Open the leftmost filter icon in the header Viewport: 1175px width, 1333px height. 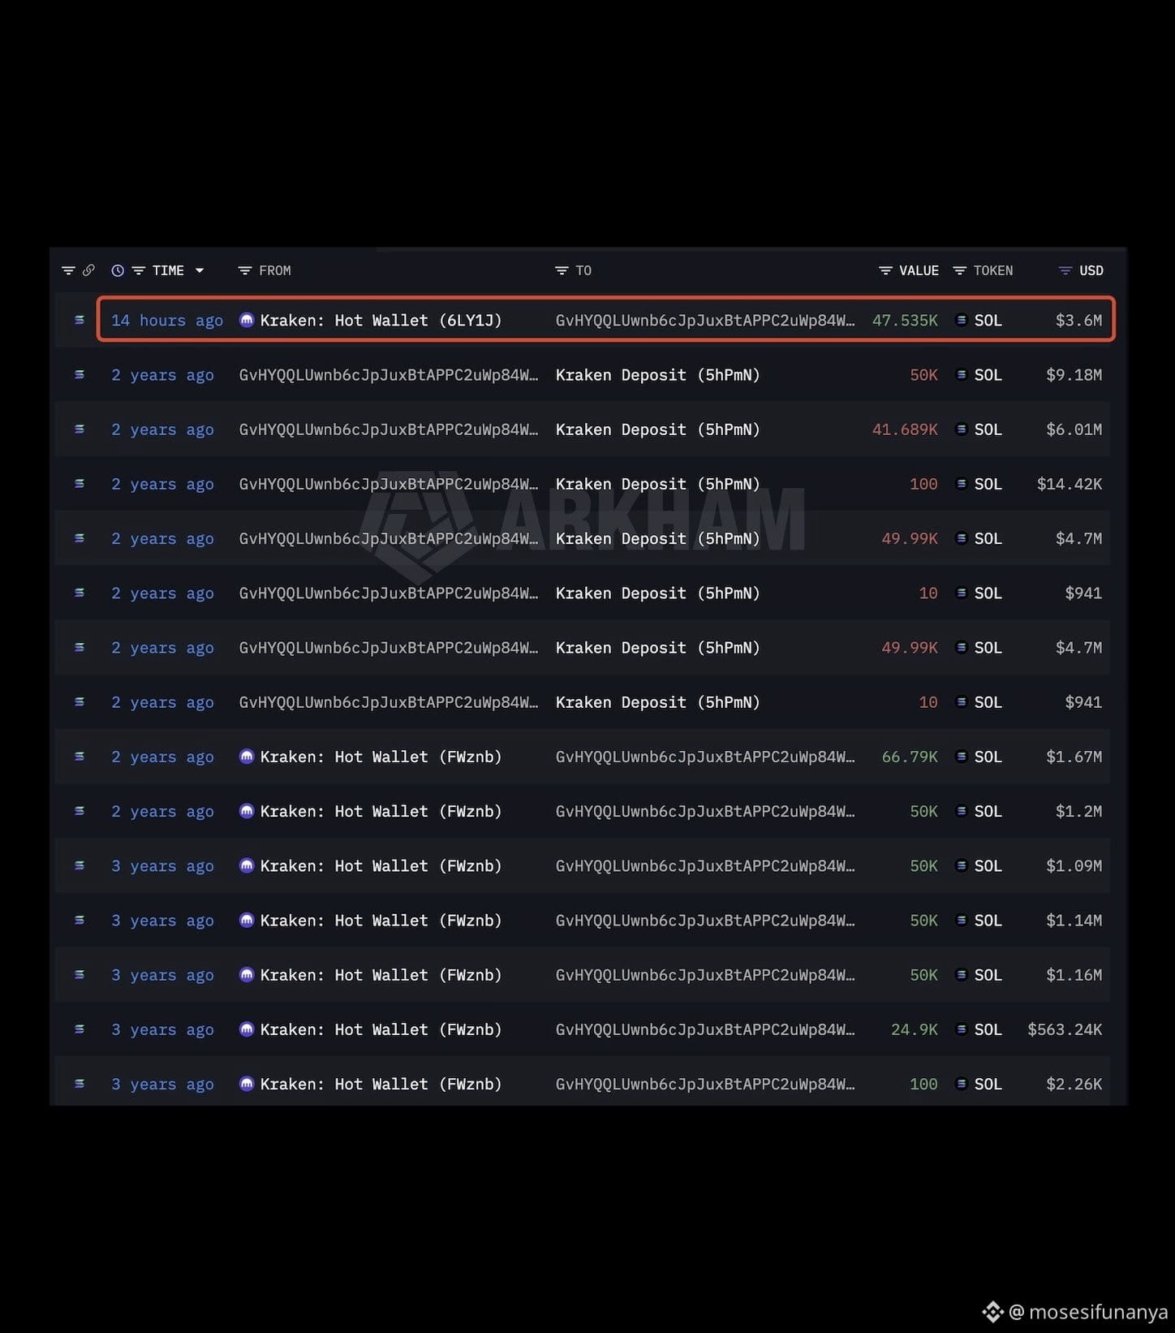pyautogui.click(x=68, y=270)
